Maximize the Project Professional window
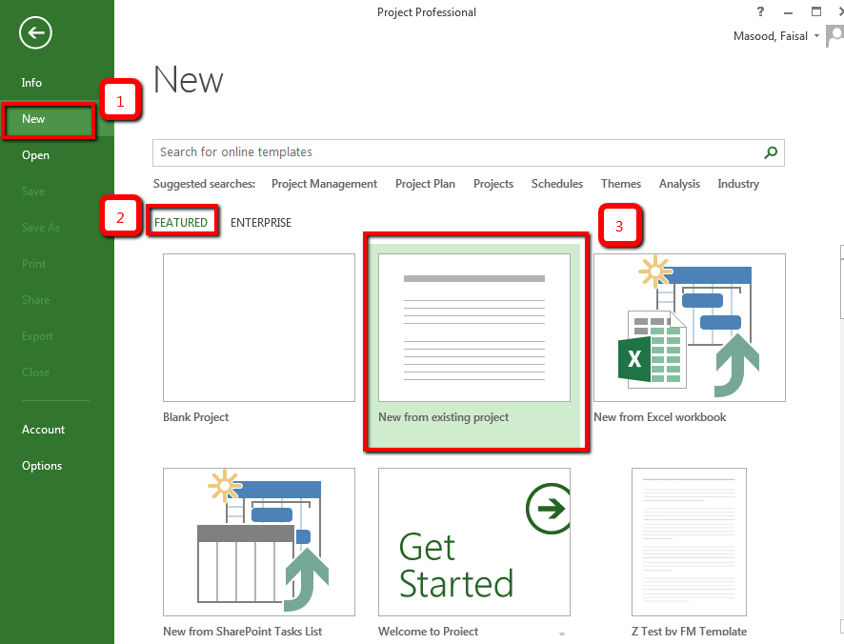 coord(816,11)
